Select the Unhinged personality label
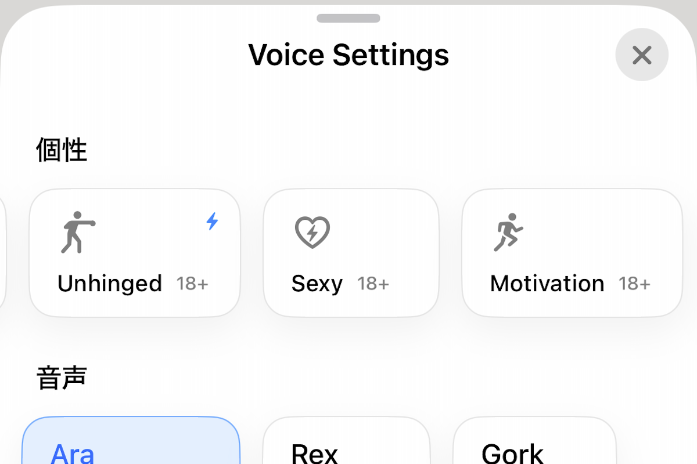The width and height of the screenshot is (697, 464). [110, 284]
